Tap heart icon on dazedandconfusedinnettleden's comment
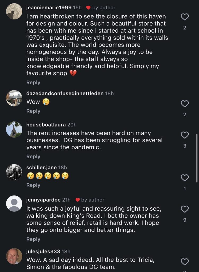The height and width of the screenshot is (272, 199). click(185, 104)
